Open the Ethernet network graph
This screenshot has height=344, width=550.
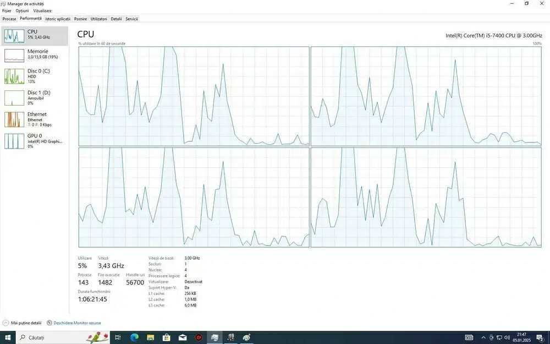click(x=34, y=119)
